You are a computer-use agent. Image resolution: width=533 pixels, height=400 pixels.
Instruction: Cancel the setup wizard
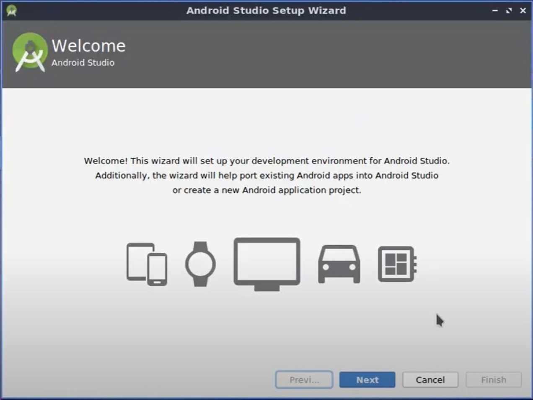(x=430, y=380)
